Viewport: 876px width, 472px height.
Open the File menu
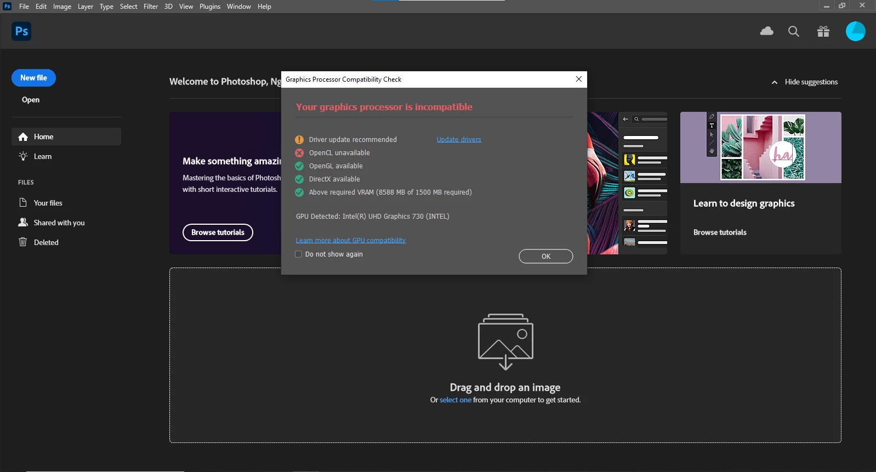[24, 7]
